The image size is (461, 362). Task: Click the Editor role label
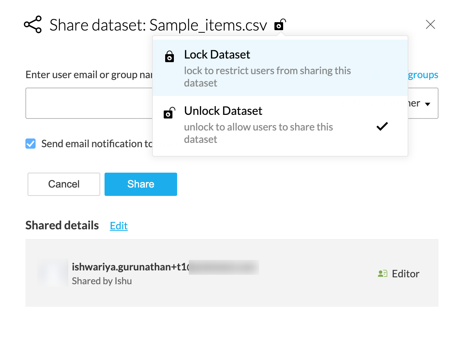tap(405, 274)
